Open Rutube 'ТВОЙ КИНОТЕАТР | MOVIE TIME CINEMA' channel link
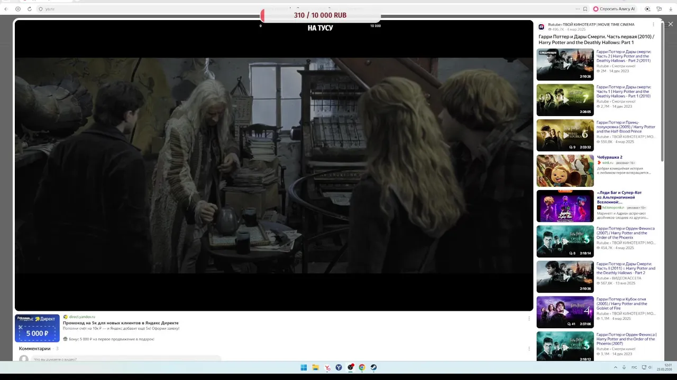The width and height of the screenshot is (677, 380). tap(591, 24)
